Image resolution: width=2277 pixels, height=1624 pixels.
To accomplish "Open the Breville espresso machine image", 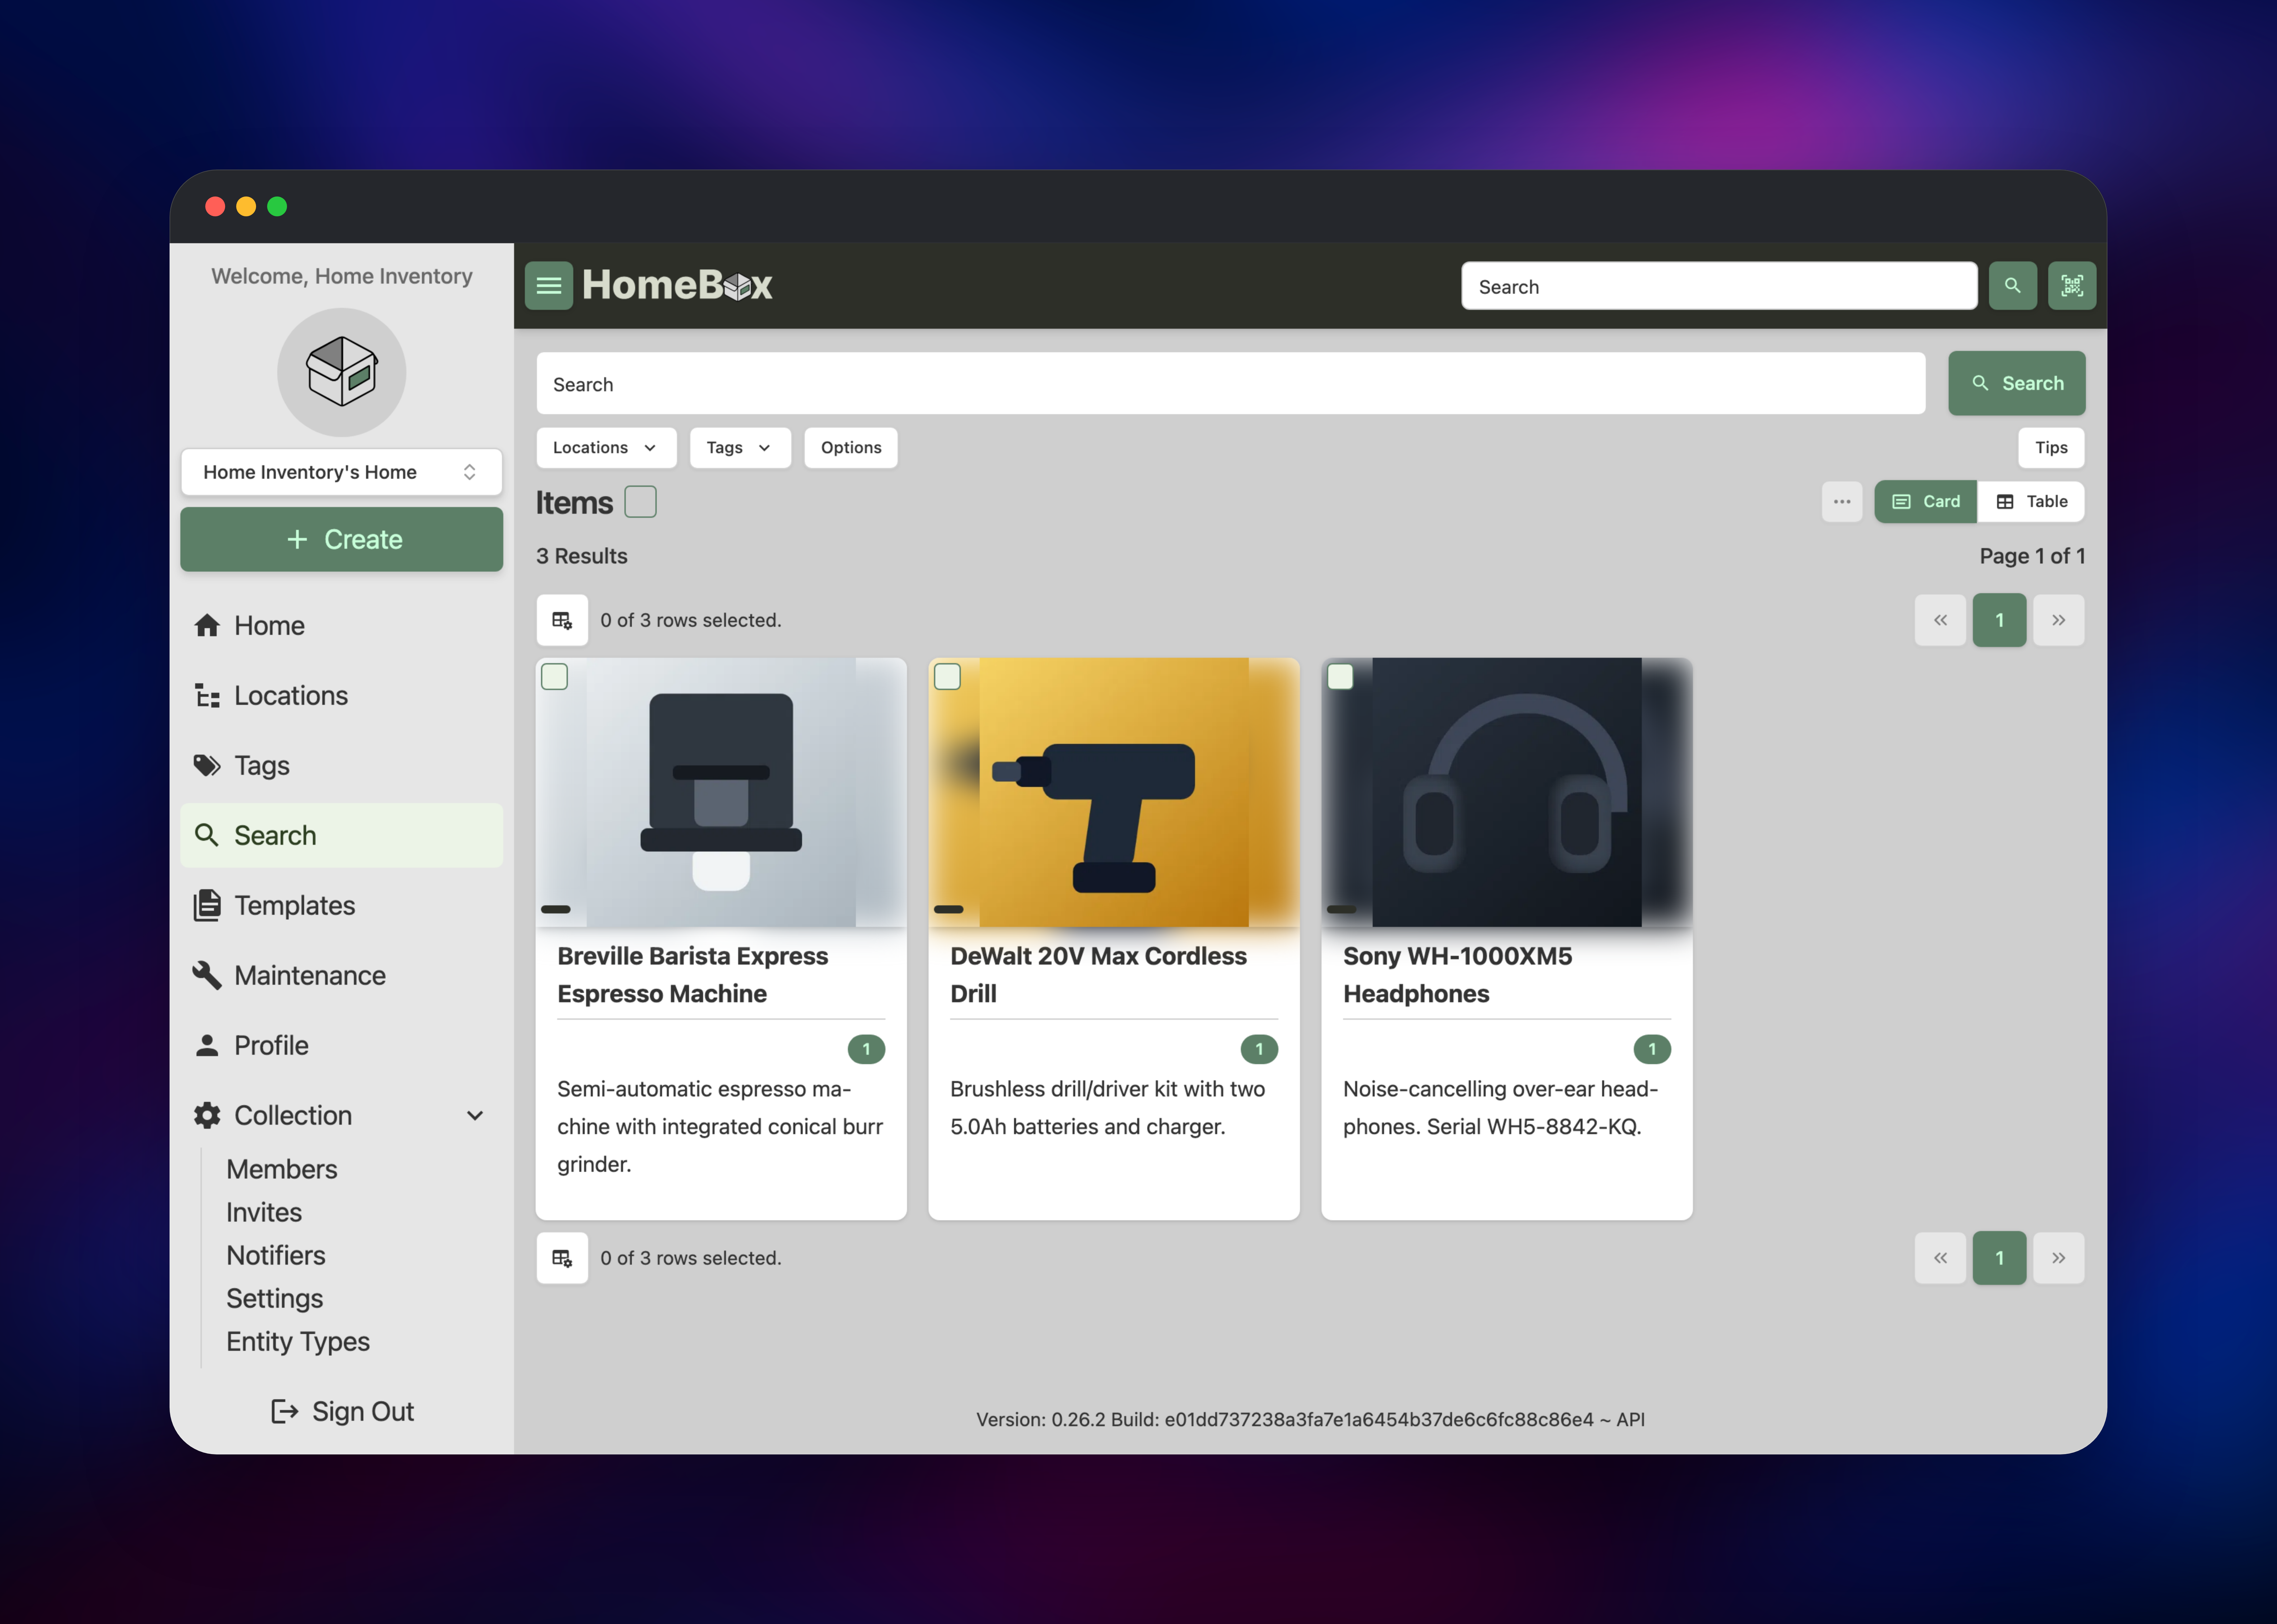I will tap(721, 792).
